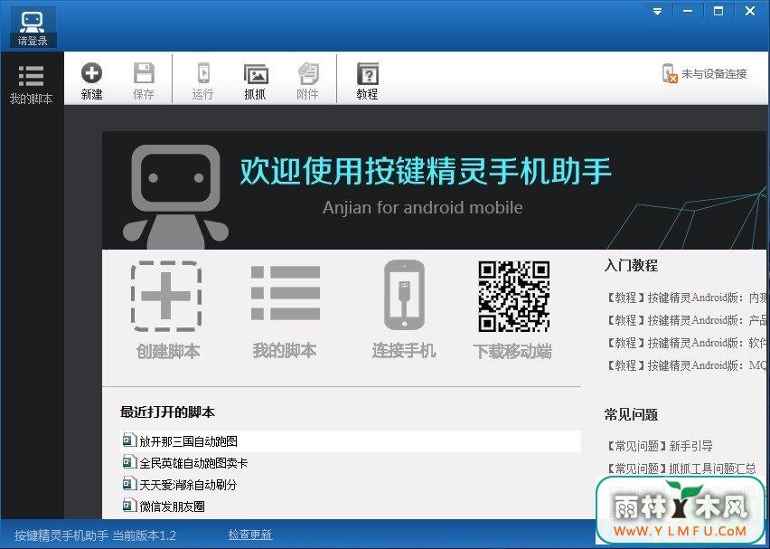Open tutorial link ending with MQ

pos(686,365)
